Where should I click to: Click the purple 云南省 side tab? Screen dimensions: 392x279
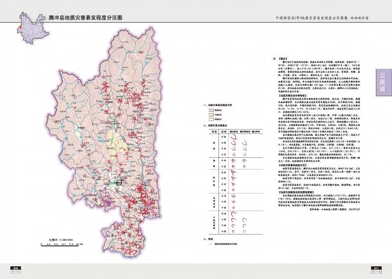pos(384,82)
